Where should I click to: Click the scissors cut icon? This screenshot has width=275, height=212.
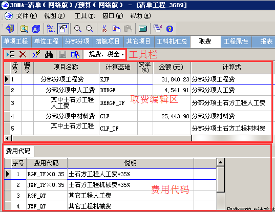[x=104, y=29]
